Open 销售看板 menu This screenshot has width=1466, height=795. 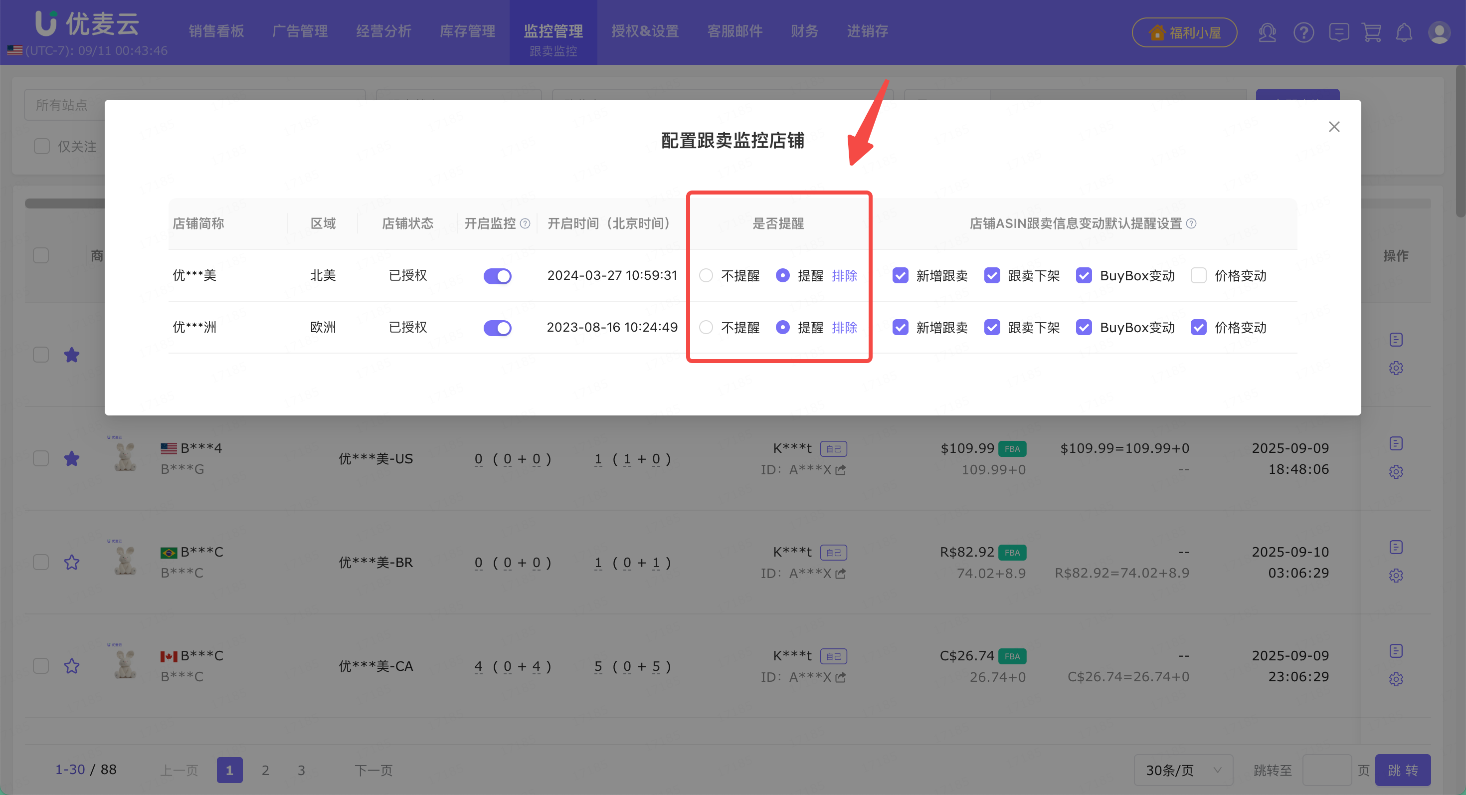click(x=216, y=31)
